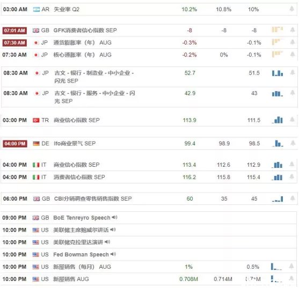Set alert bell for 吉文 服务 PMI row
The width and height of the screenshot is (299, 288).
point(293,93)
